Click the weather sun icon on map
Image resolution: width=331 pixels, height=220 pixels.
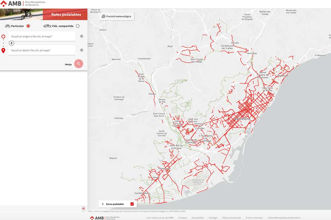[103, 16]
